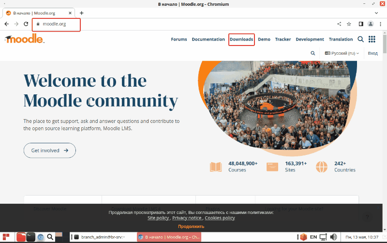387x243 pixels.
Task: Select the Moodle.org Chromium taskbar entry
Action: coord(169,237)
